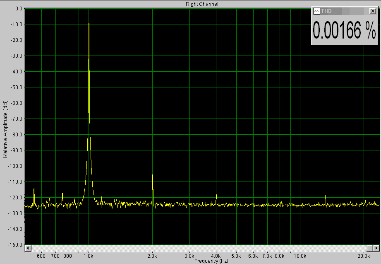Click the 4 kHz harmonic peak
This screenshot has height=264, width=381.
click(216, 195)
